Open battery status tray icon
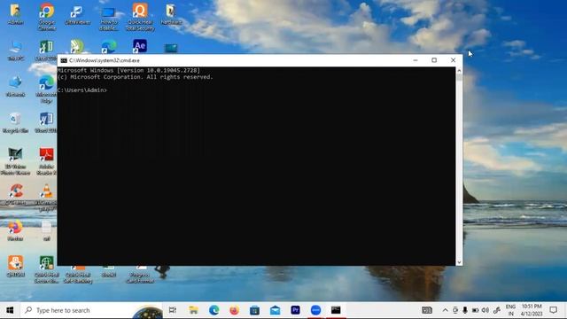 pos(475,310)
